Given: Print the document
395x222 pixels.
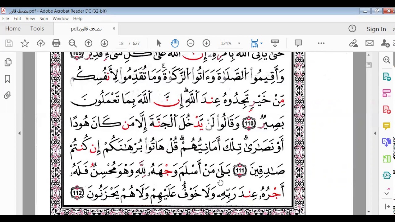Looking at the screenshot, I should point(56,43).
